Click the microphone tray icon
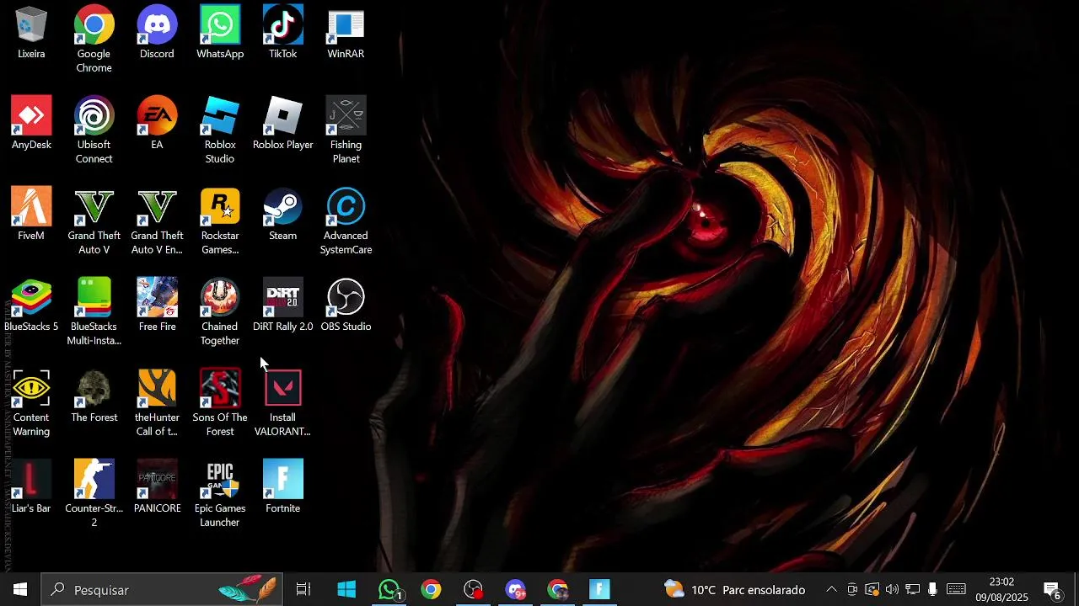The image size is (1079, 606). pyautogui.click(x=932, y=589)
